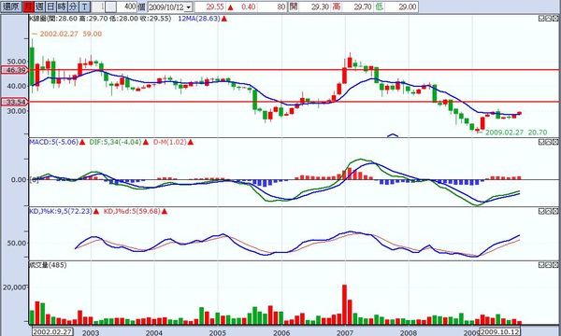Click the 2009.10.12 end date marker
Screen dimensions: 561x336
click(x=499, y=331)
